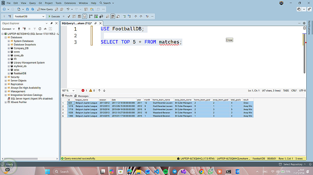Screen dimensions: 313x175
Task: Pin the SQLQuery1 tab with the pin icon
Action: tap(96, 23)
